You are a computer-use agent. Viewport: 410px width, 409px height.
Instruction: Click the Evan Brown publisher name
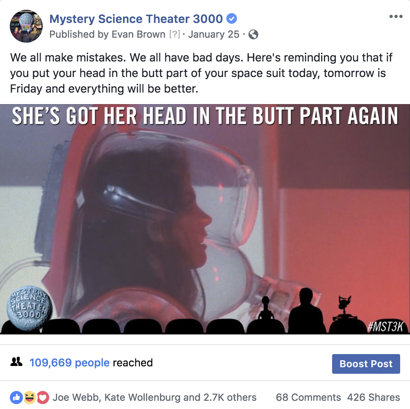click(138, 34)
